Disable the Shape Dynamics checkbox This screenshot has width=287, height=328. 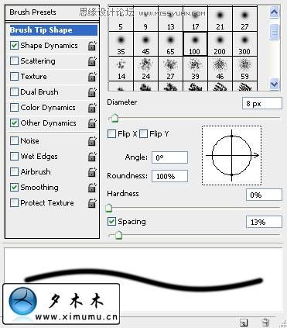pos(14,46)
